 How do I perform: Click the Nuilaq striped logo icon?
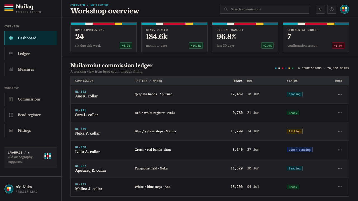[x=9, y=8]
